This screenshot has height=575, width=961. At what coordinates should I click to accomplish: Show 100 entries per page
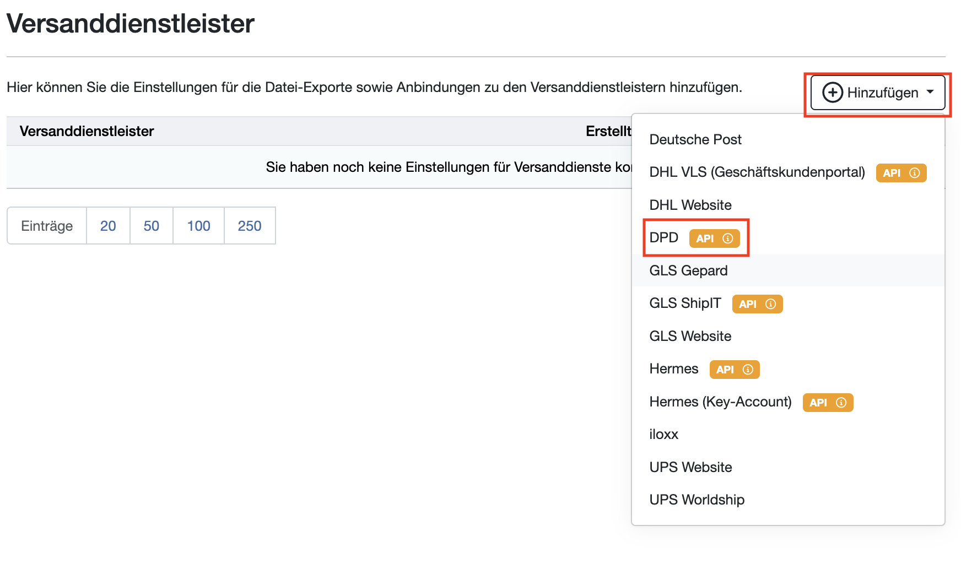coord(198,226)
